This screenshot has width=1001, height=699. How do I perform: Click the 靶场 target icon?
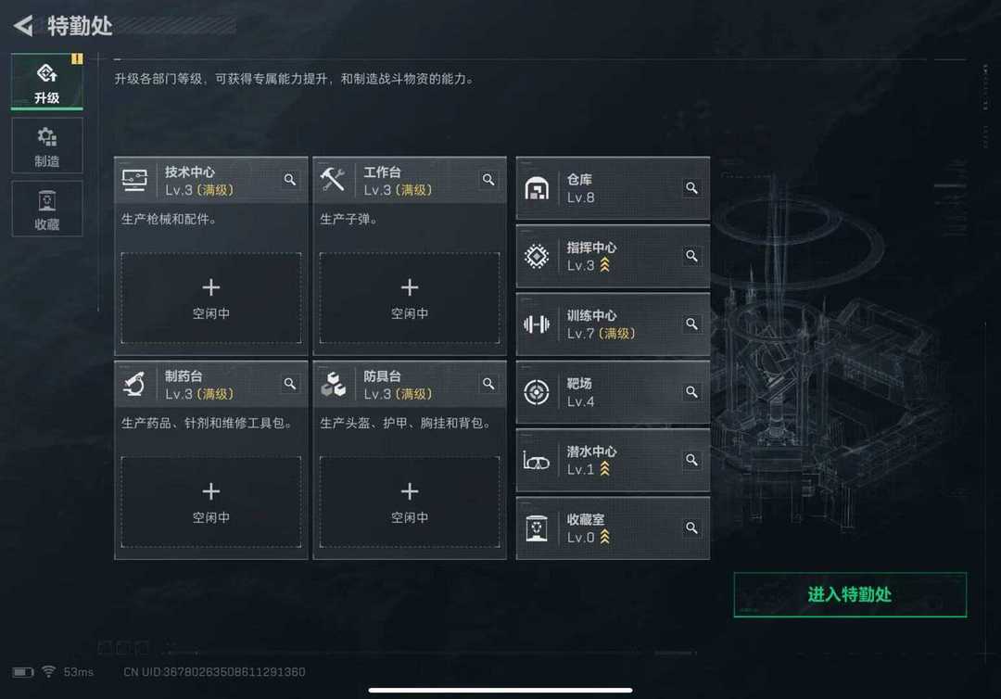537,392
